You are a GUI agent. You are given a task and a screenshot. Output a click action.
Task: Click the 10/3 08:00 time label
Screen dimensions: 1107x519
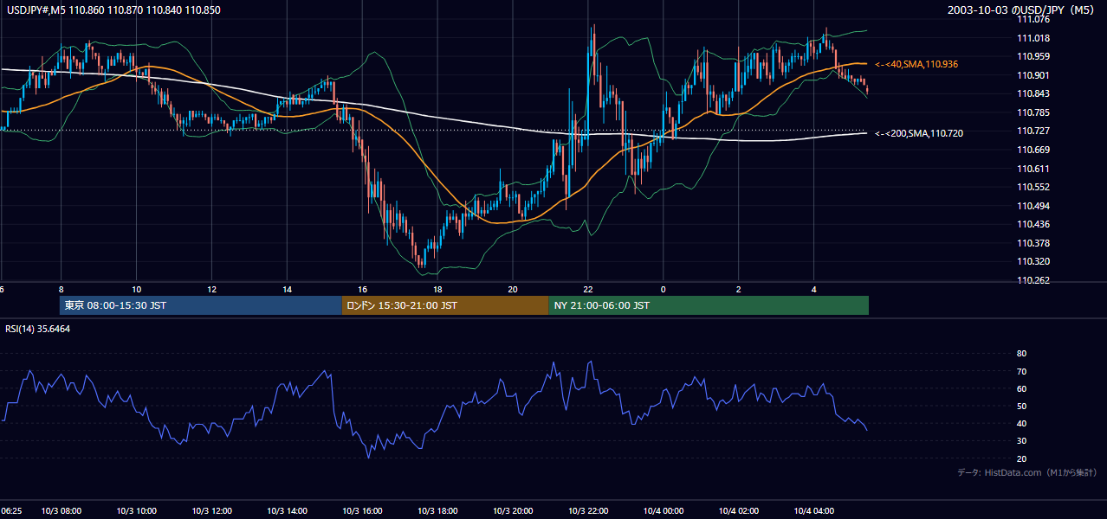61,511
